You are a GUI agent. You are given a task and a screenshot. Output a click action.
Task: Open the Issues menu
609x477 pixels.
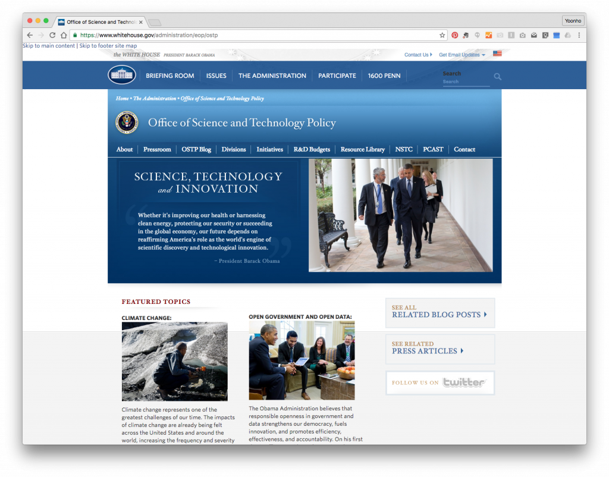tap(216, 76)
